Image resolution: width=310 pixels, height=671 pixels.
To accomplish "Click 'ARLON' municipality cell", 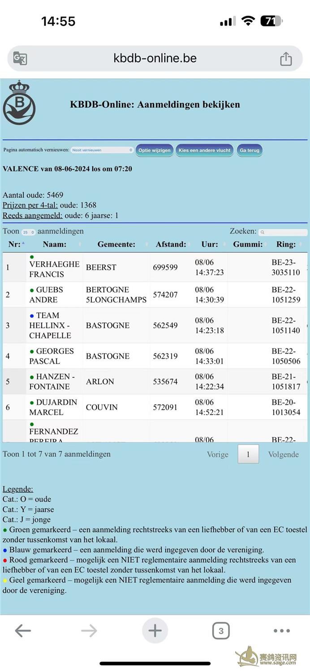I will point(100,382).
